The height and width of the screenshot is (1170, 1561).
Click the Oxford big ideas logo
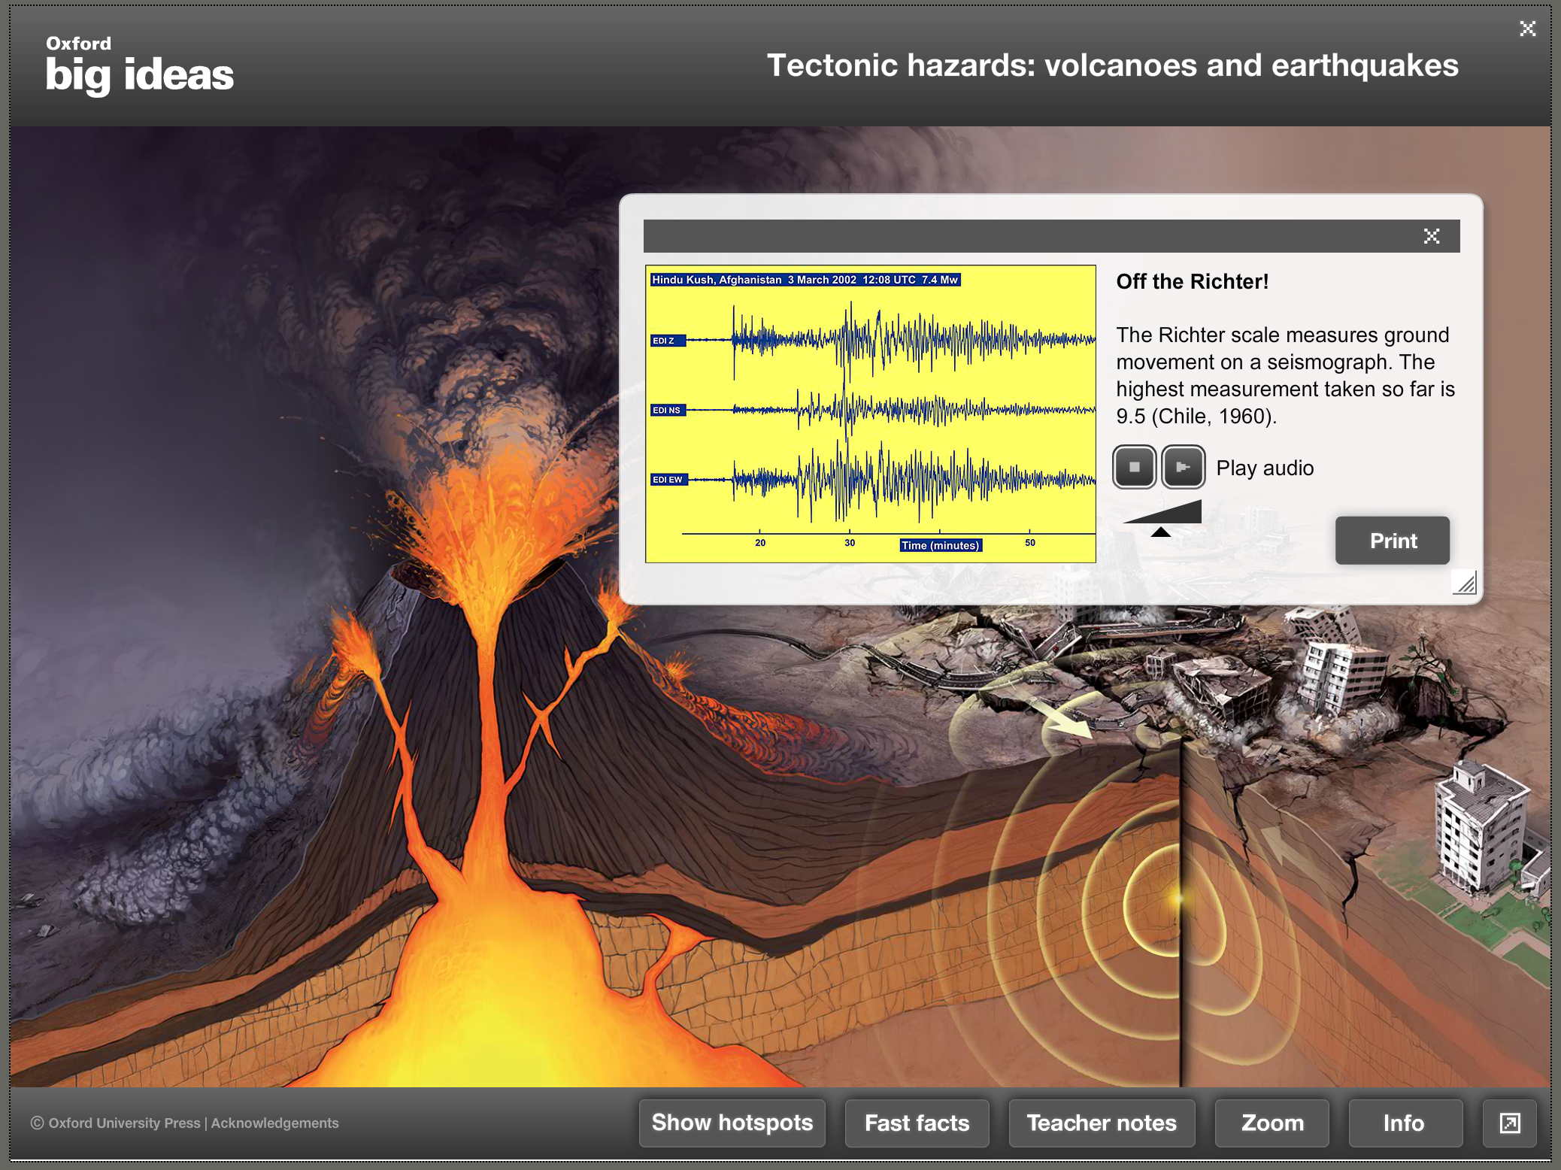(x=139, y=66)
